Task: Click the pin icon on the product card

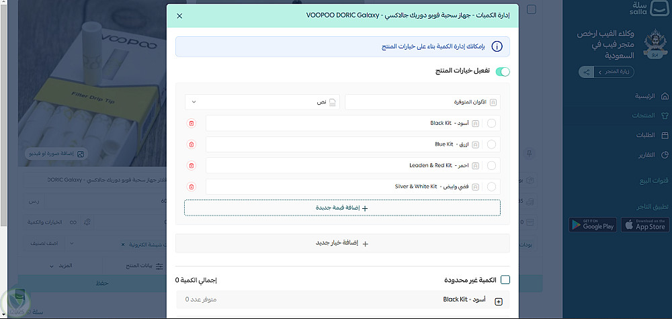Action: click(x=530, y=153)
